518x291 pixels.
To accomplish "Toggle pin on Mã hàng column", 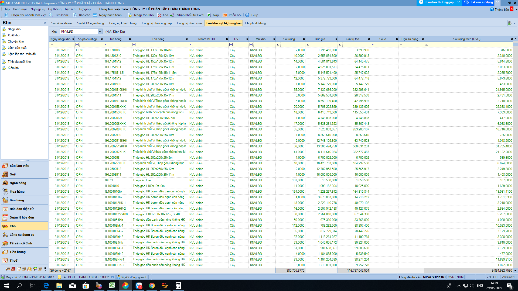I will (x=129, y=39).
